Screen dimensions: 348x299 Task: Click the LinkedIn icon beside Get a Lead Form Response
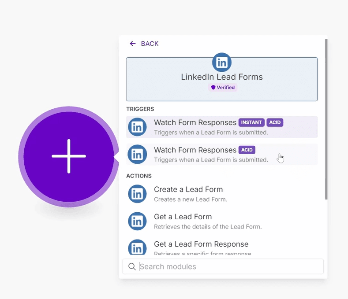[x=137, y=247]
